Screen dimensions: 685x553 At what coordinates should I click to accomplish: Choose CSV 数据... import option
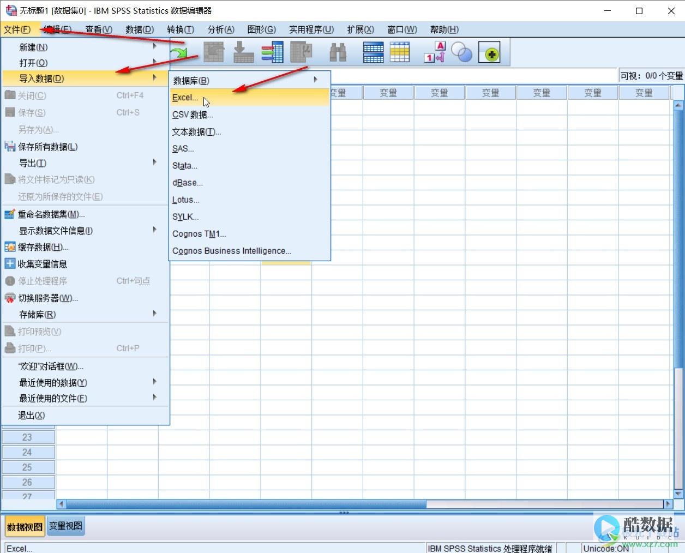[x=250, y=115]
